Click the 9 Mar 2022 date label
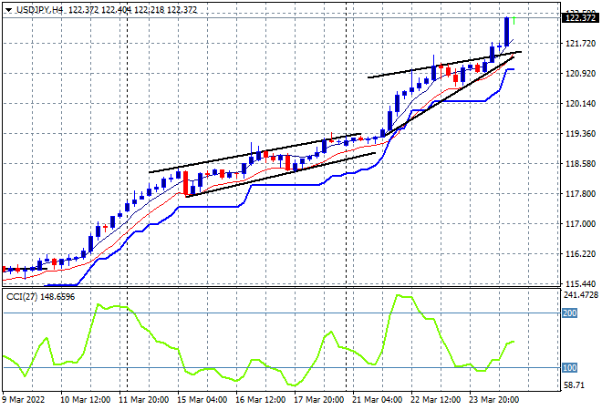Image resolution: width=602 pixels, height=410 pixels. tap(24, 400)
